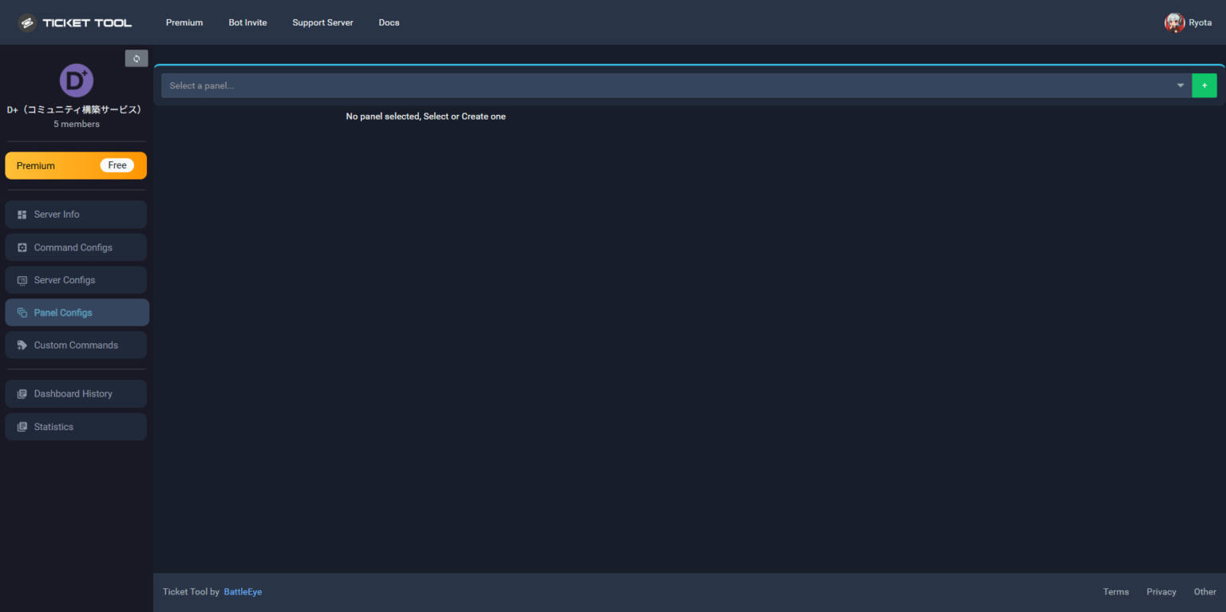Viewport: 1226px width, 612px height.
Task: Click the Dashboard History icon
Action: 22,394
